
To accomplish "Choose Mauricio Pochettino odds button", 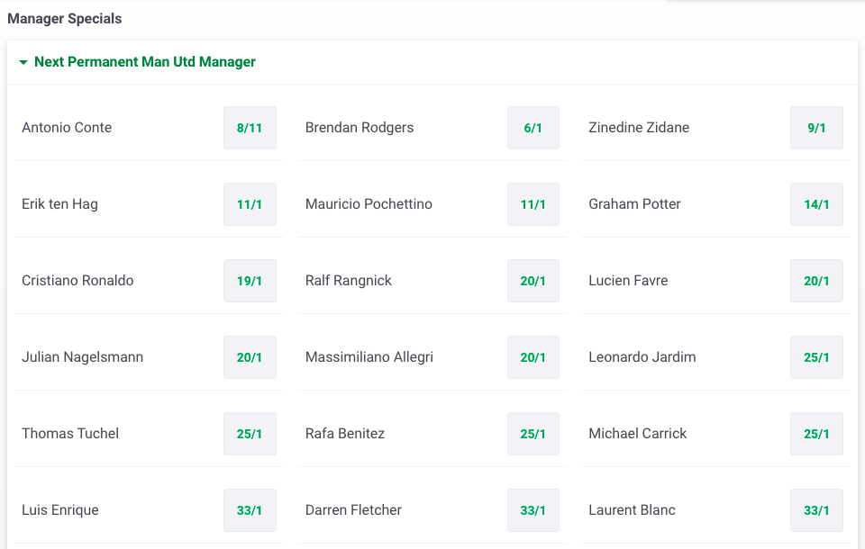I will click(x=533, y=204).
